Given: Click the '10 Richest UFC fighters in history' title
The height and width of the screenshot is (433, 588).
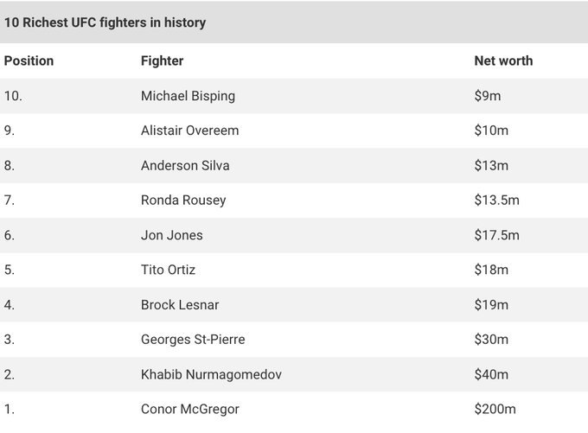Looking at the screenshot, I should pos(105,22).
